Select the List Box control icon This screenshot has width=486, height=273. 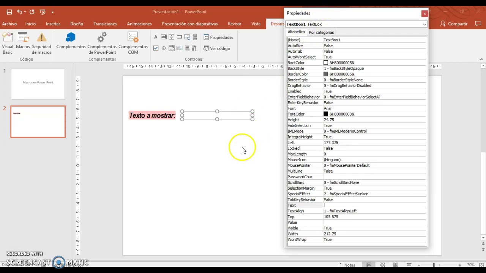coord(179,48)
